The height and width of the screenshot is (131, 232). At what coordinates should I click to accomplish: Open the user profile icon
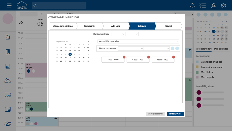(214, 6)
